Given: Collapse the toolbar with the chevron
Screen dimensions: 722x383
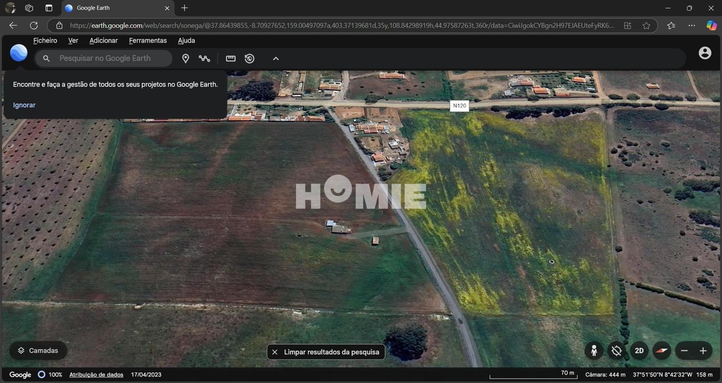Looking at the screenshot, I should click(x=276, y=59).
